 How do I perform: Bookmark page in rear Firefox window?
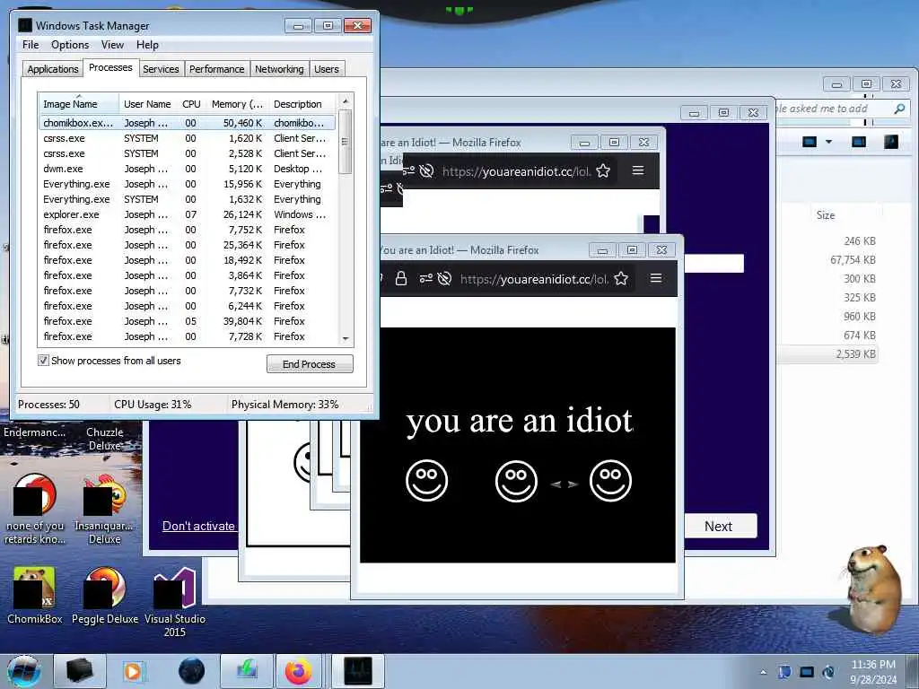click(603, 171)
